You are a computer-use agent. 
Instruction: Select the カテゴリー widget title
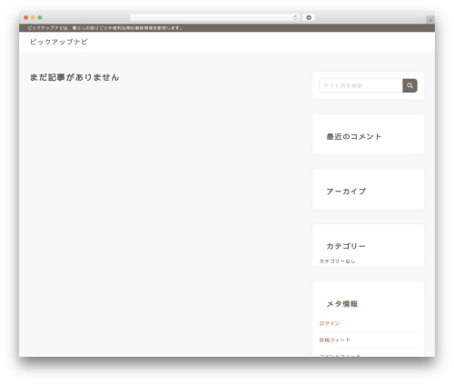(346, 246)
